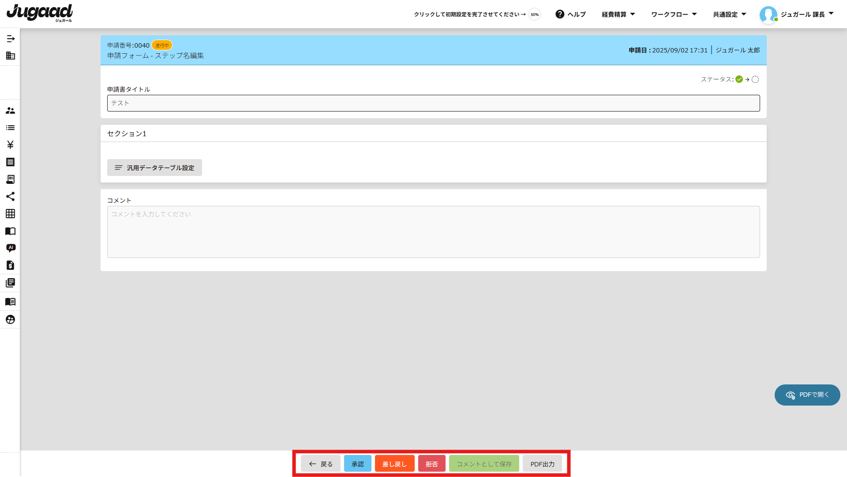Viewport: 847px width, 477px height.
Task: Click the 汎用データテーブル設定 button
Action: point(154,168)
